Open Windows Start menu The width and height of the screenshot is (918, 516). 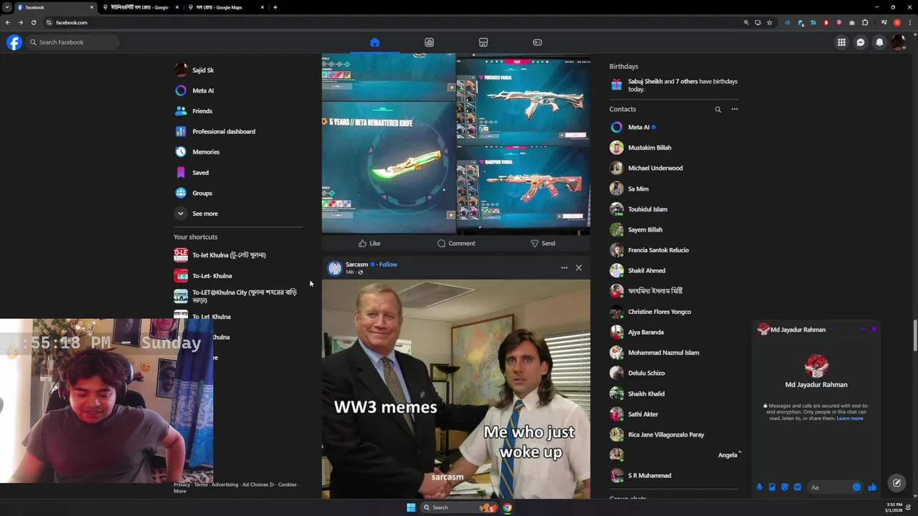click(411, 507)
